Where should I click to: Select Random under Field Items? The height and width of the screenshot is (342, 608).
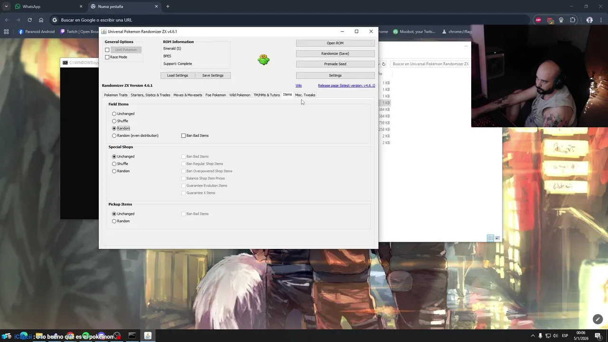(121, 128)
